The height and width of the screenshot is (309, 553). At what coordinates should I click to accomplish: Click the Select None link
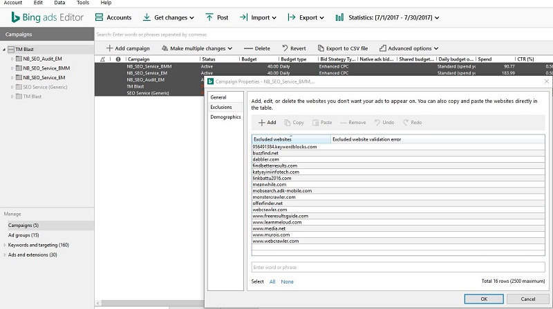[287, 281]
